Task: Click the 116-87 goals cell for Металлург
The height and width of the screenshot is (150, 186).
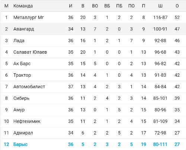Action: click(160, 17)
